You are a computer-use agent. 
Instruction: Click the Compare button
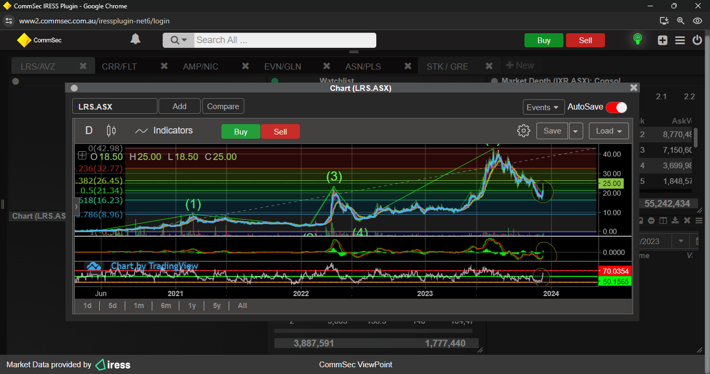click(223, 106)
